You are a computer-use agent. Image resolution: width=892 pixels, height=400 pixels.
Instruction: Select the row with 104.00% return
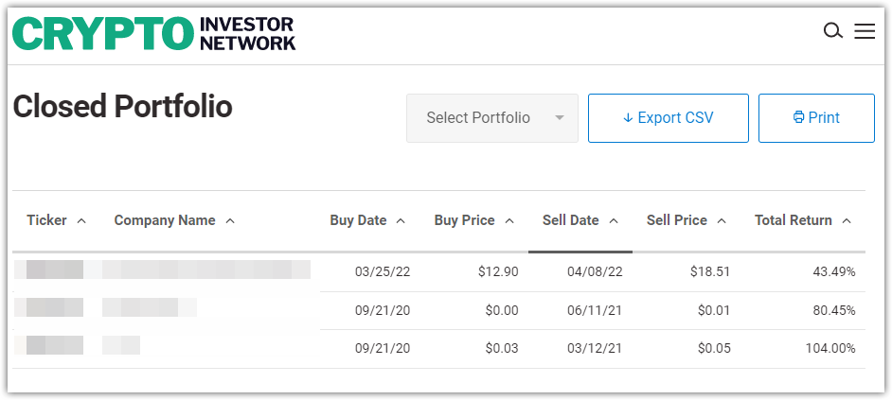click(x=438, y=348)
